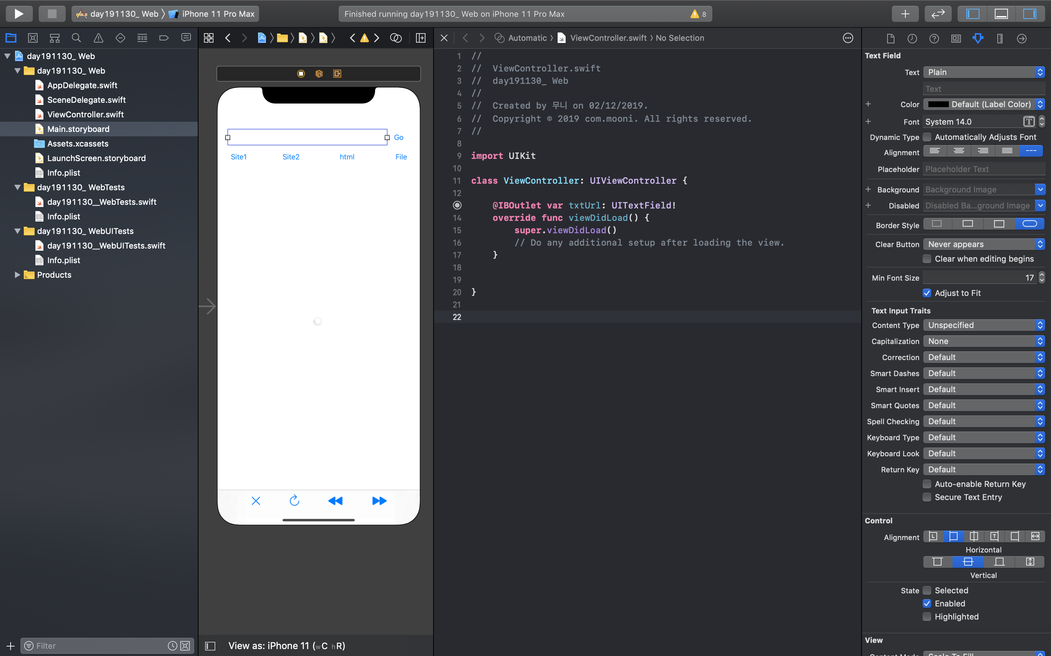Viewport: 1051px width, 656px height.
Task: Click the Run (play) button
Action: click(19, 13)
